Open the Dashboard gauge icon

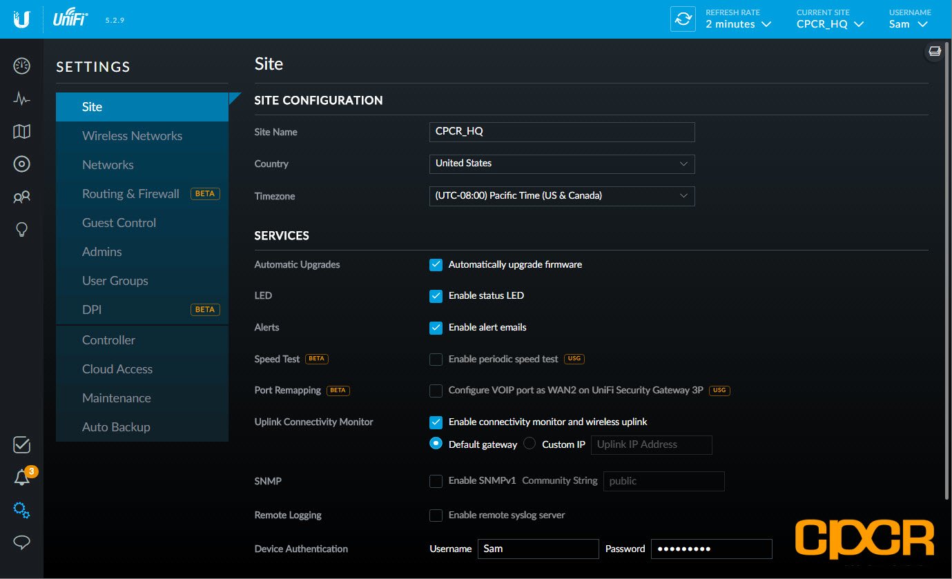(x=21, y=66)
